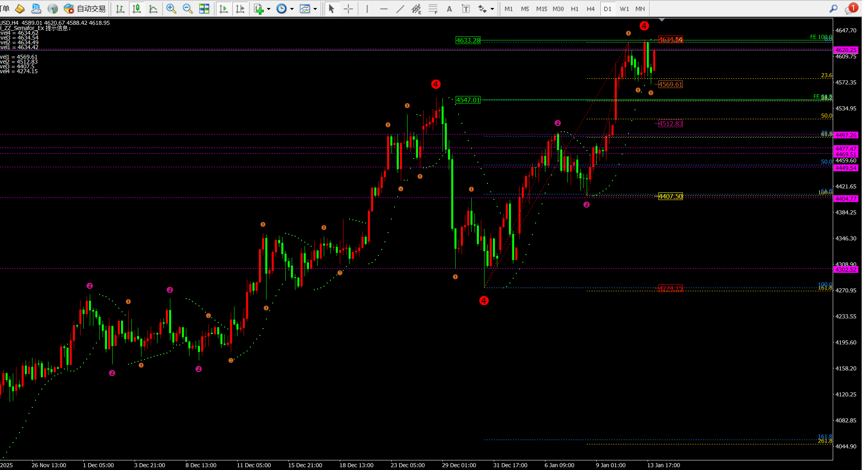
Task: Switch to the H4 timeframe
Action: 591,9
